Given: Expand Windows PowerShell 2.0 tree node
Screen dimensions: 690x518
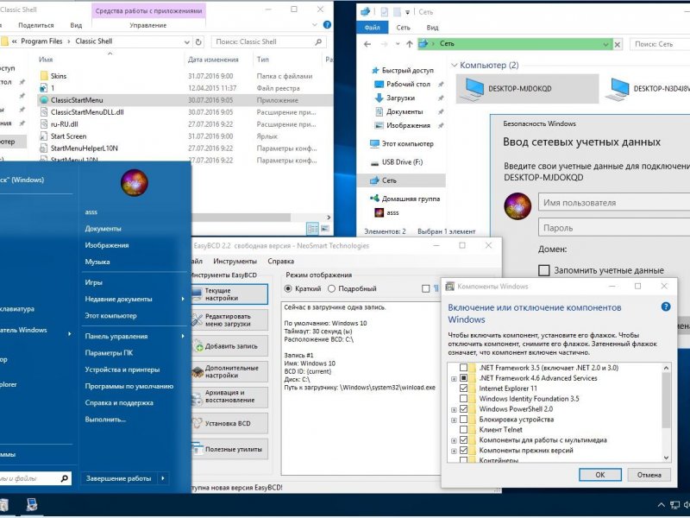Looking at the screenshot, I should [x=454, y=409].
